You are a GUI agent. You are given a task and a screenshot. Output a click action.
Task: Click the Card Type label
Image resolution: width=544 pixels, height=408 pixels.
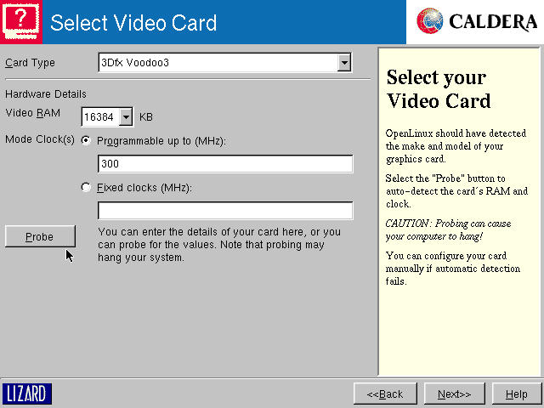[30, 63]
